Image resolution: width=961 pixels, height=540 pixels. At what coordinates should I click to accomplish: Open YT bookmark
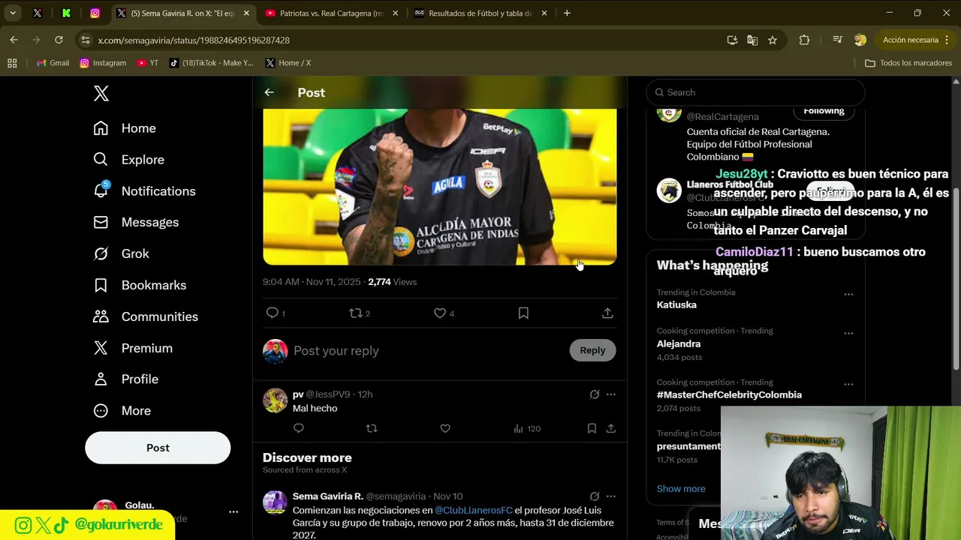[148, 63]
